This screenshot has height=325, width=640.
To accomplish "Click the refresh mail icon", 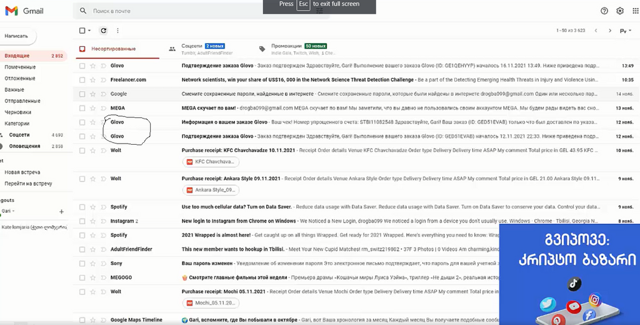I will click(104, 31).
